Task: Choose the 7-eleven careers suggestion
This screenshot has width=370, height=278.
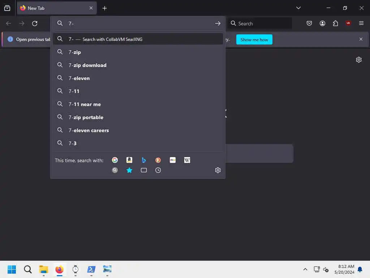Action: (x=138, y=130)
